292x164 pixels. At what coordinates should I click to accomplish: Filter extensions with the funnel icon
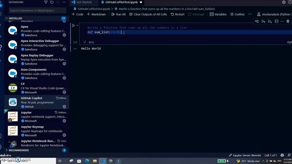point(46,2)
